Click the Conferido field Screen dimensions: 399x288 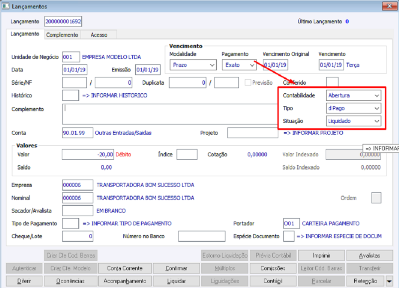coord(332,82)
